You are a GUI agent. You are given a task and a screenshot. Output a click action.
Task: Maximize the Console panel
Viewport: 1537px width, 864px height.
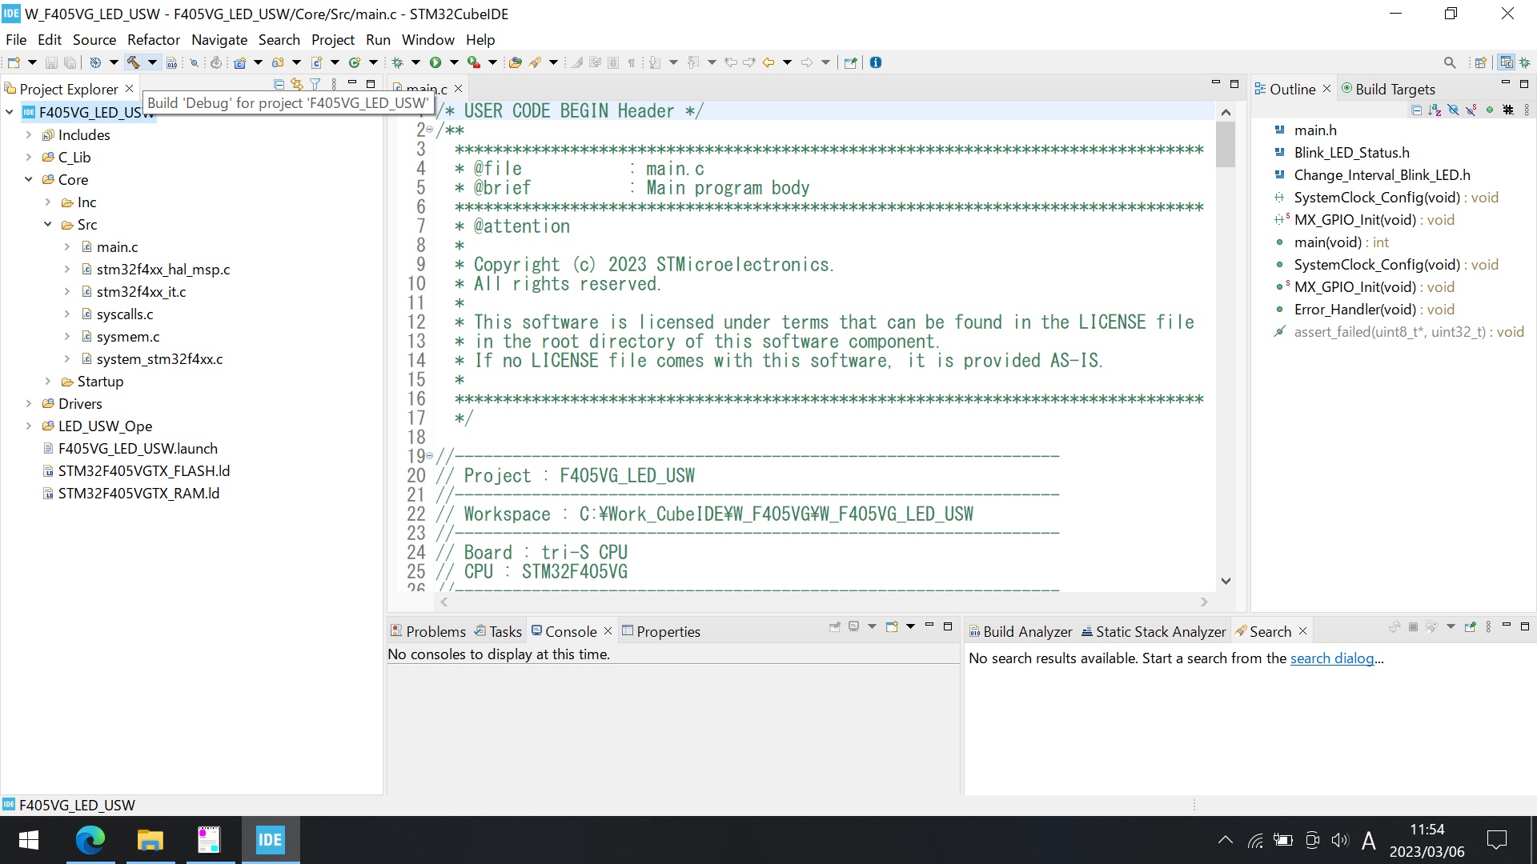(948, 626)
